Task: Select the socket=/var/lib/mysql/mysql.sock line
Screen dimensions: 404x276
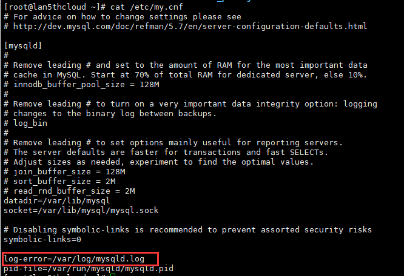Action: [81, 211]
